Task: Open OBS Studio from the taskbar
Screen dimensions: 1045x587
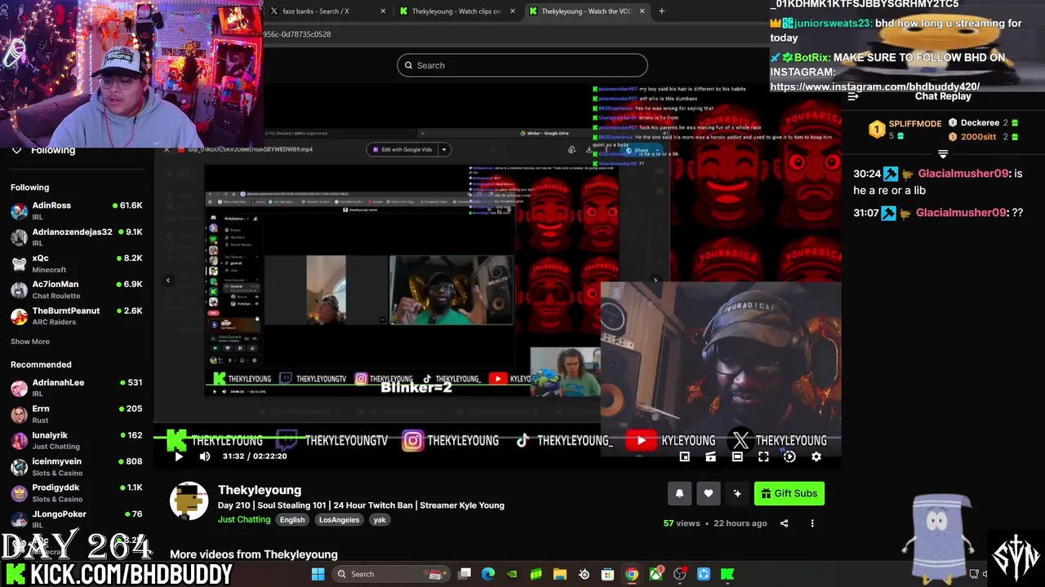Action: coord(679,574)
